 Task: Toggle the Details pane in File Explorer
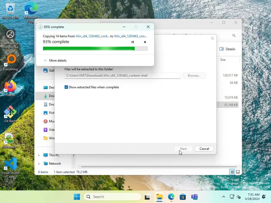227,49
